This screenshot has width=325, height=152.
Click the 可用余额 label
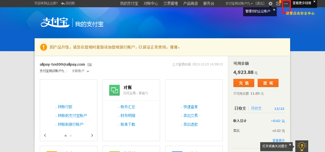pos(241,64)
